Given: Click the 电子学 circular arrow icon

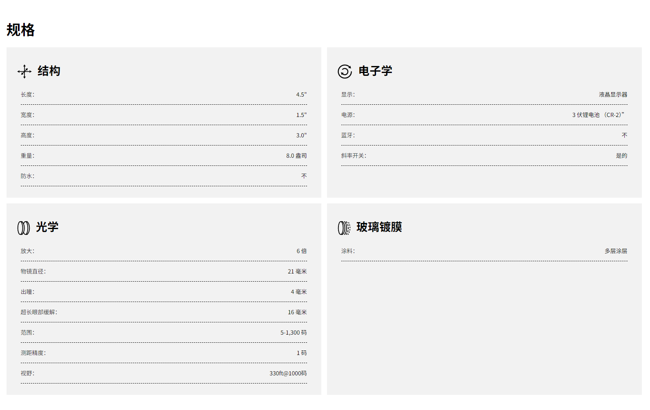Looking at the screenshot, I should (x=345, y=71).
